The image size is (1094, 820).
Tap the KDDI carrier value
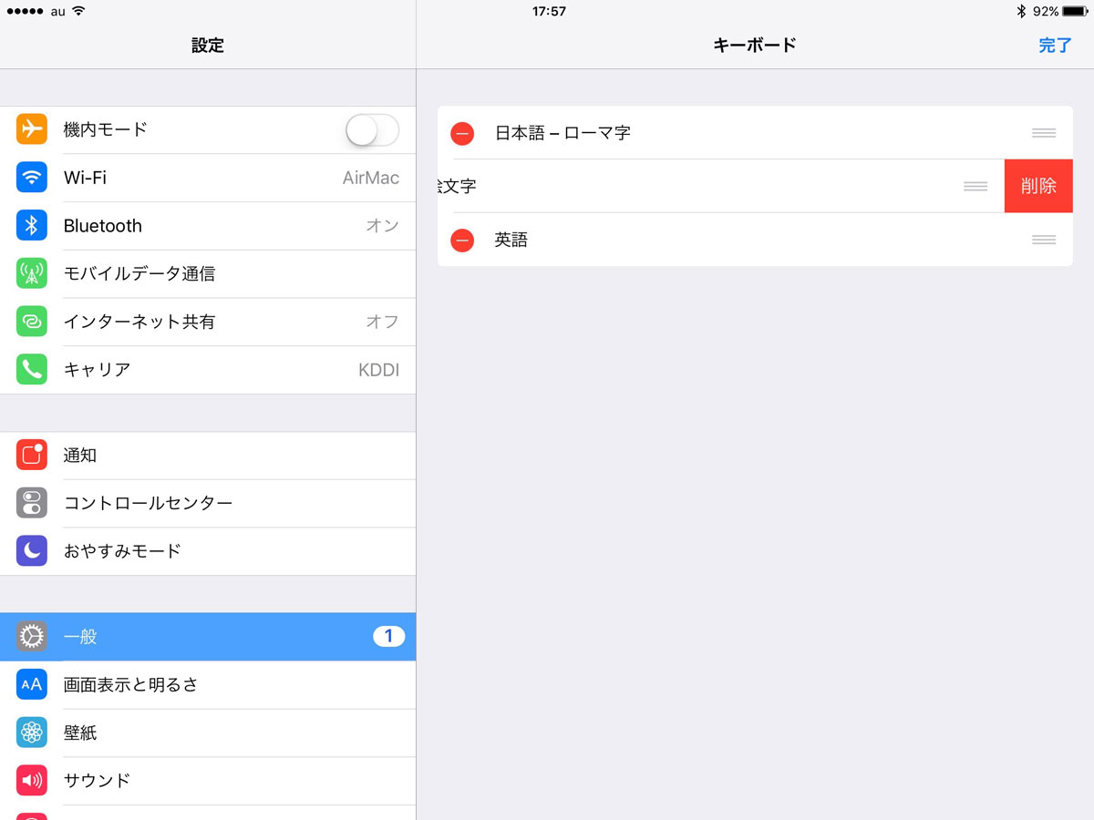point(379,370)
